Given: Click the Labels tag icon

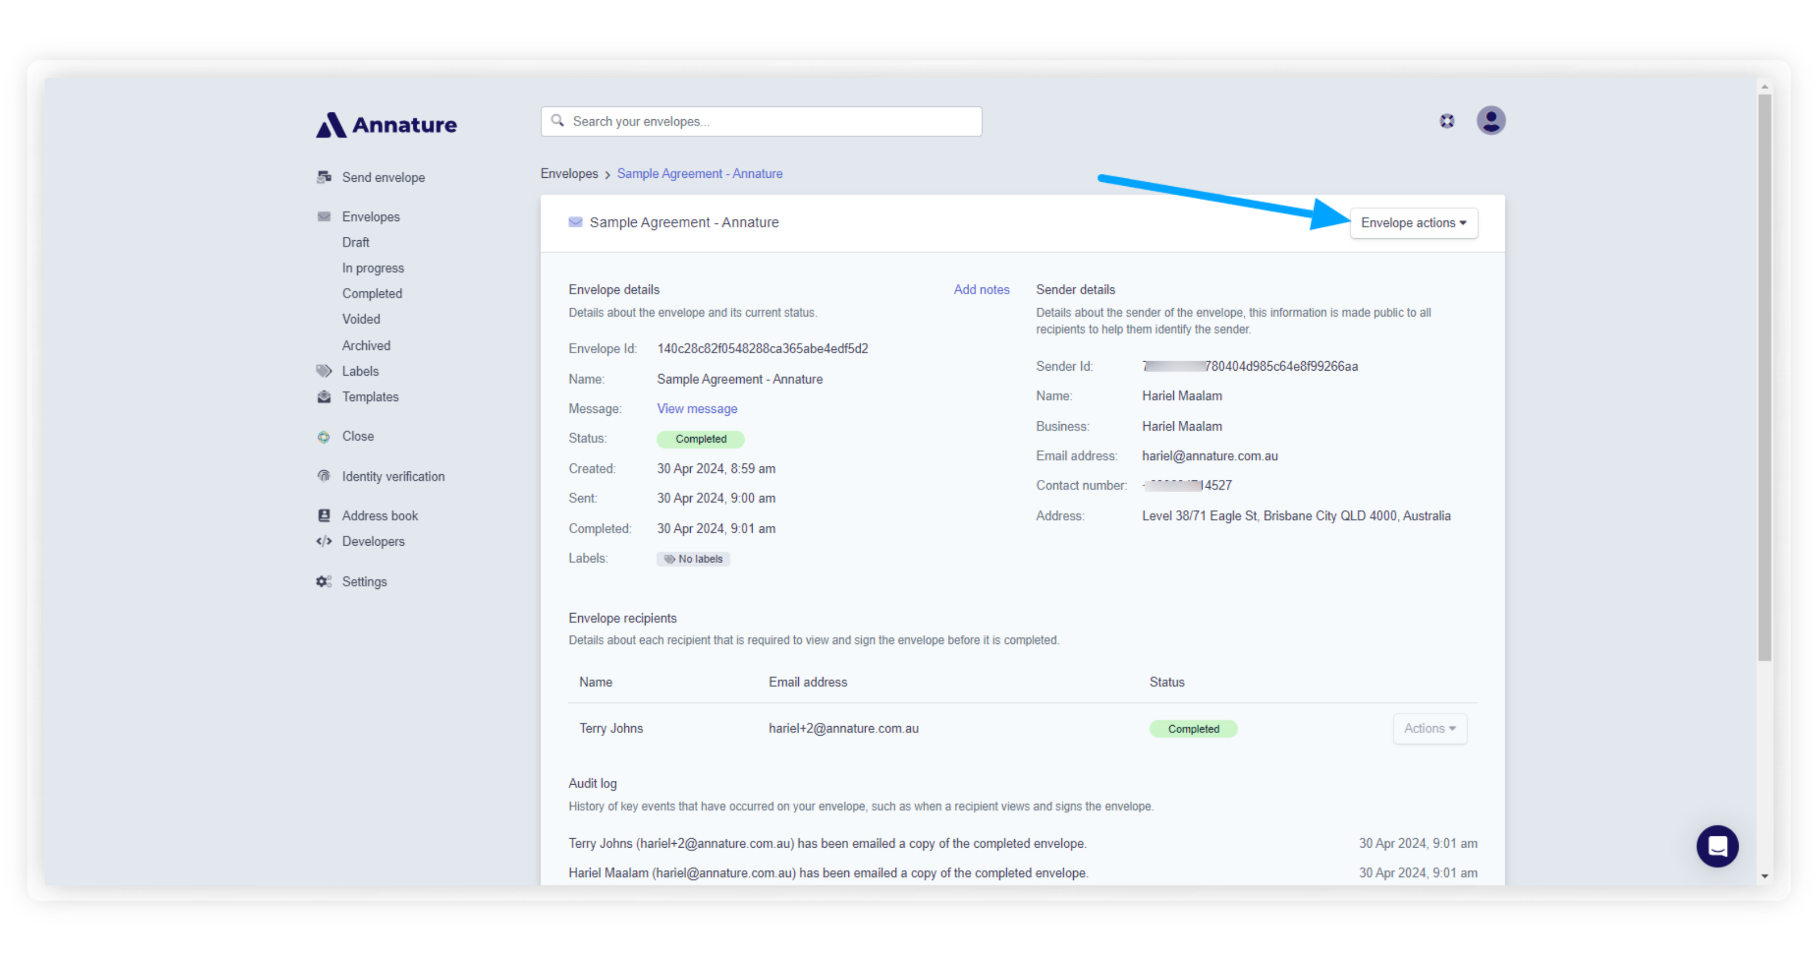Looking at the screenshot, I should [324, 370].
